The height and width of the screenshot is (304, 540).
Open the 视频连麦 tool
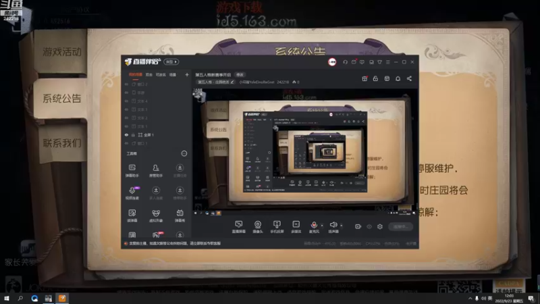pyautogui.click(x=132, y=193)
